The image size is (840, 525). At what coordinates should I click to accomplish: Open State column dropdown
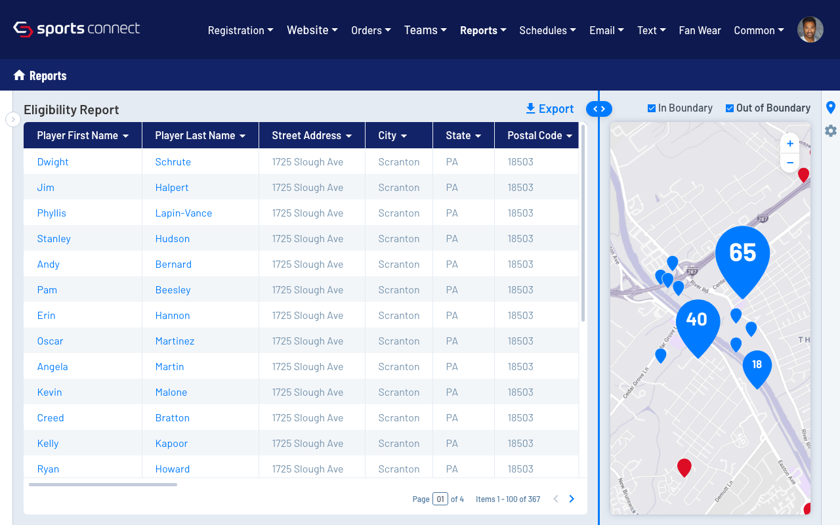tap(478, 136)
